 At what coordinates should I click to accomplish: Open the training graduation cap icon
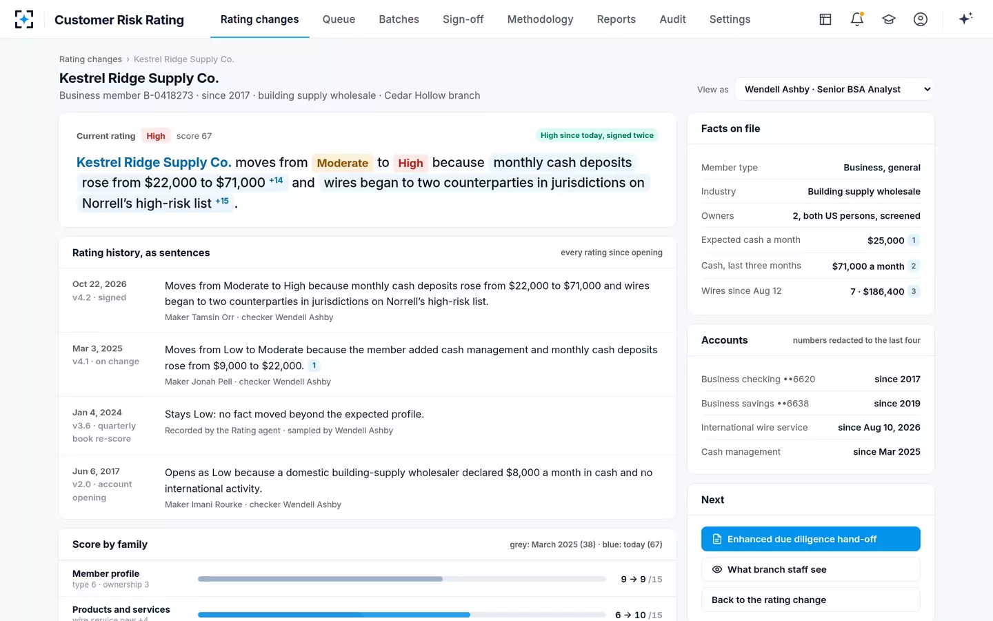click(x=889, y=19)
